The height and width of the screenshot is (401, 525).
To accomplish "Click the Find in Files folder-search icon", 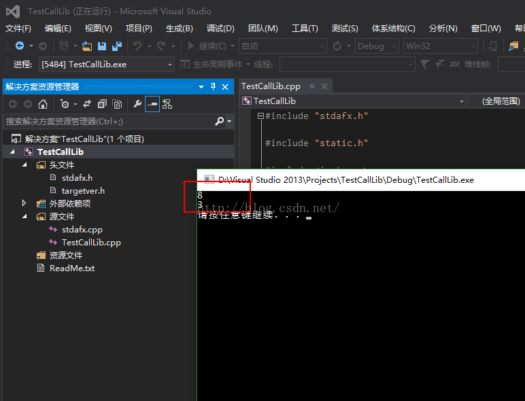I will click(513, 46).
